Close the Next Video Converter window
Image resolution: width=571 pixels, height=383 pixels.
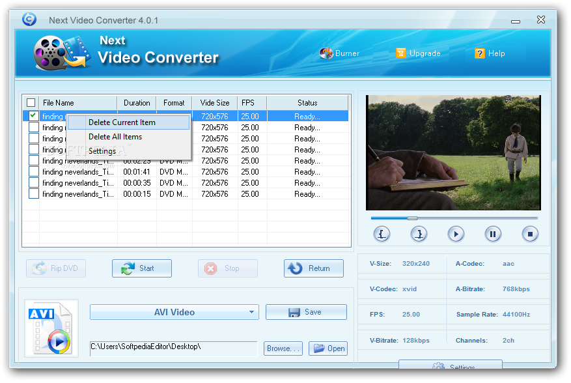pyautogui.click(x=541, y=20)
